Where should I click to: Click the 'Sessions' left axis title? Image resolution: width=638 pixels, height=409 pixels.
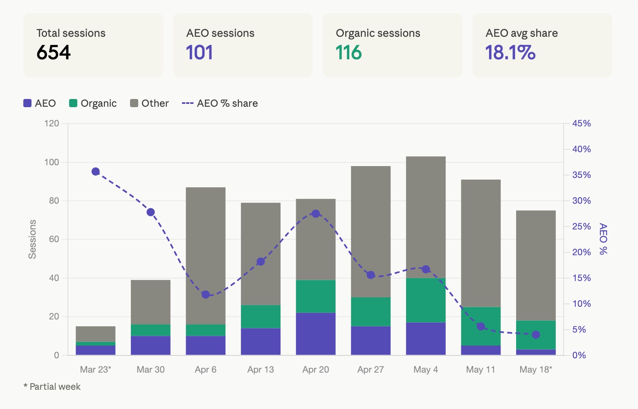pyautogui.click(x=32, y=239)
